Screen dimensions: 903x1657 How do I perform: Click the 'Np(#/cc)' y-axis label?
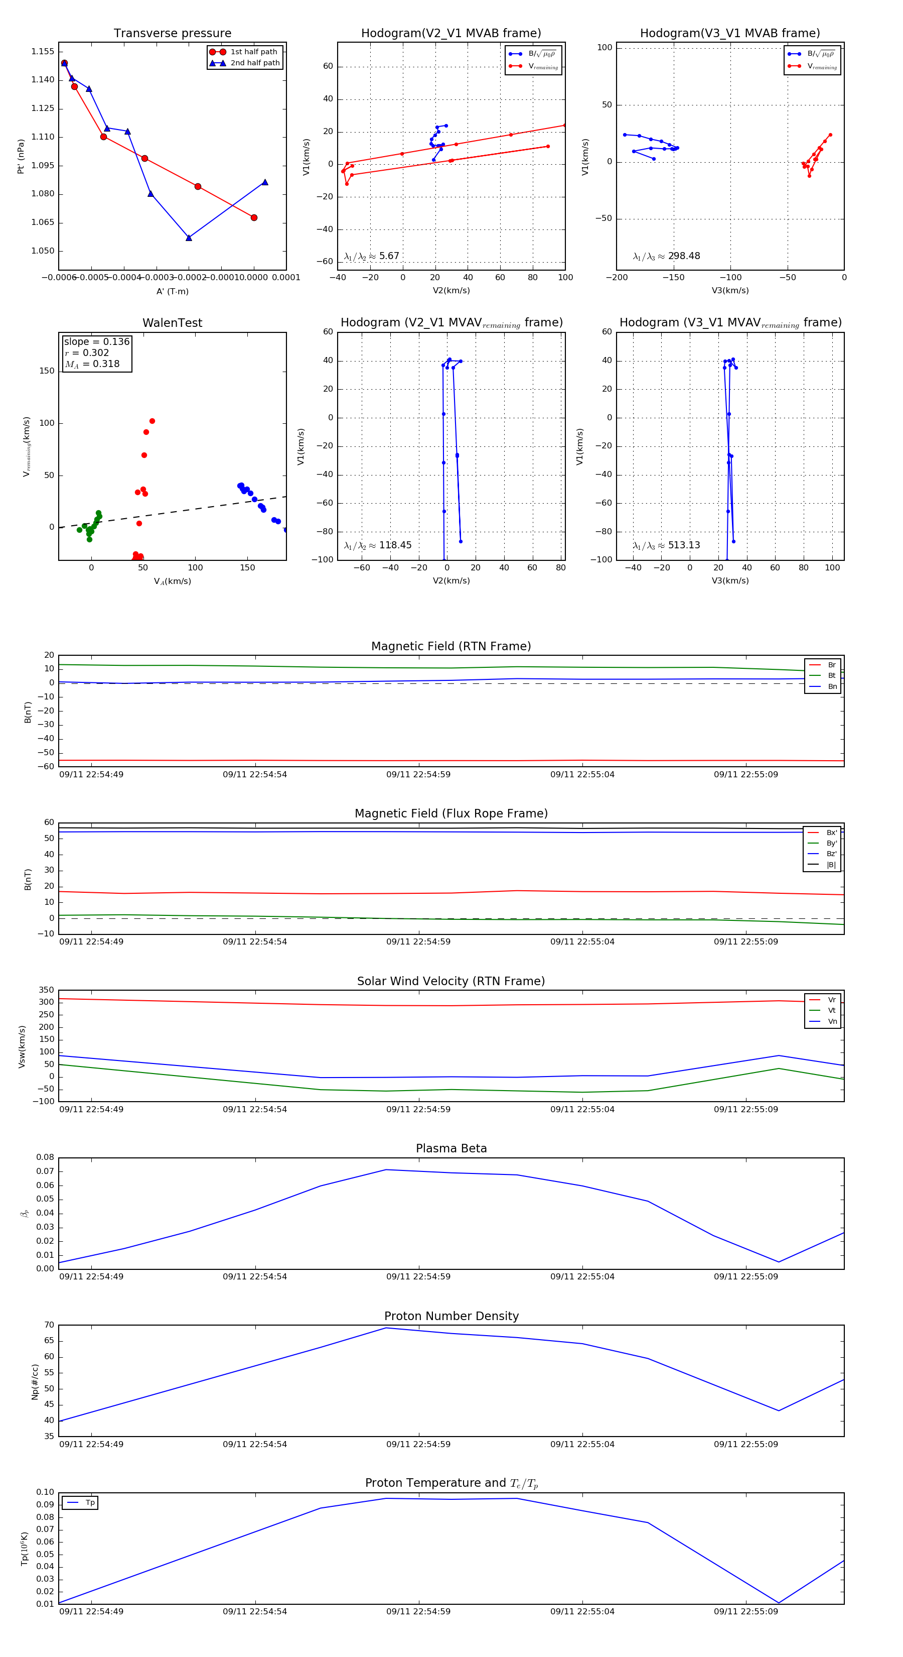(x=35, y=1381)
